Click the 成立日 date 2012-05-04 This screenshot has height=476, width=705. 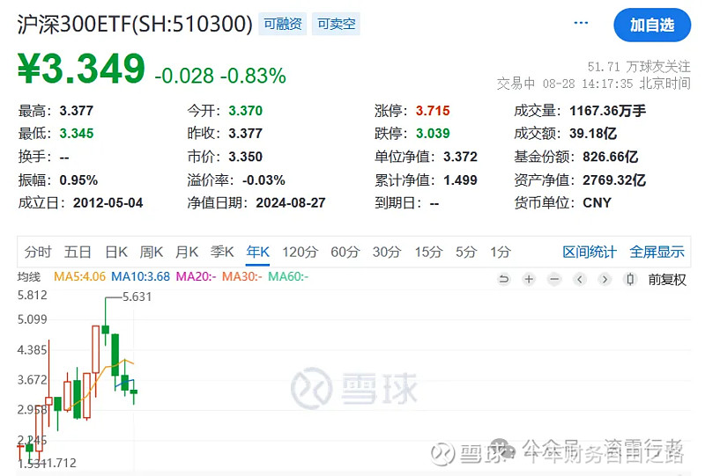point(108,203)
